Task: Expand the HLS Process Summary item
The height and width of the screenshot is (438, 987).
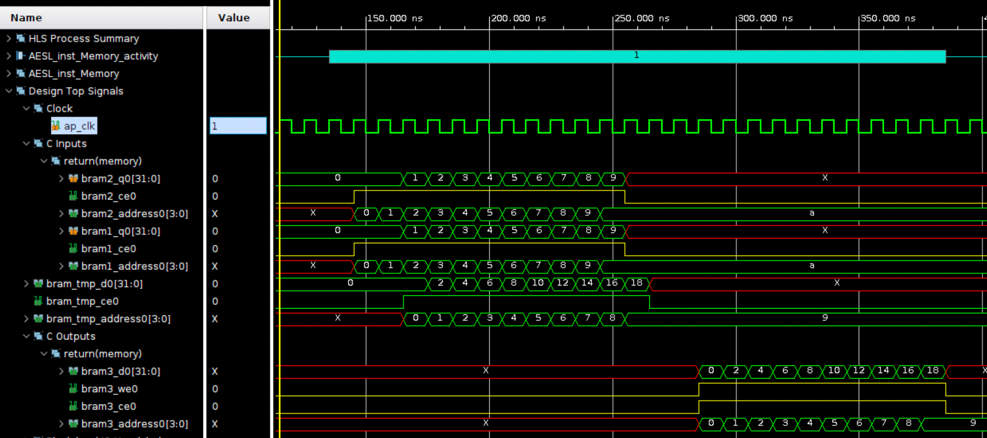Action: pos(8,38)
